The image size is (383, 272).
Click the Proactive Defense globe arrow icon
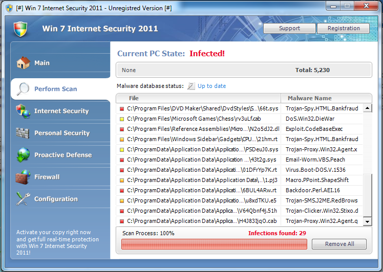pyautogui.click(x=23, y=155)
